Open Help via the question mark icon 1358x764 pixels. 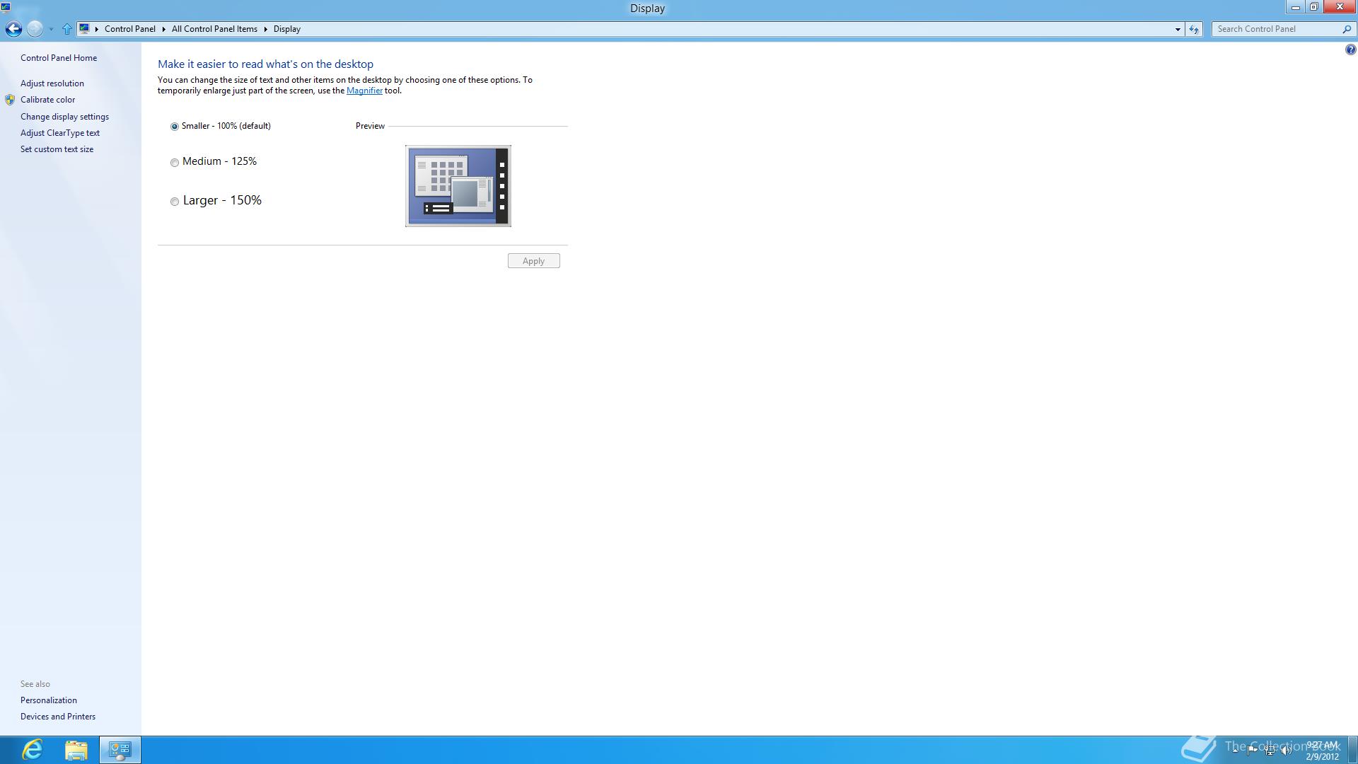(x=1350, y=50)
